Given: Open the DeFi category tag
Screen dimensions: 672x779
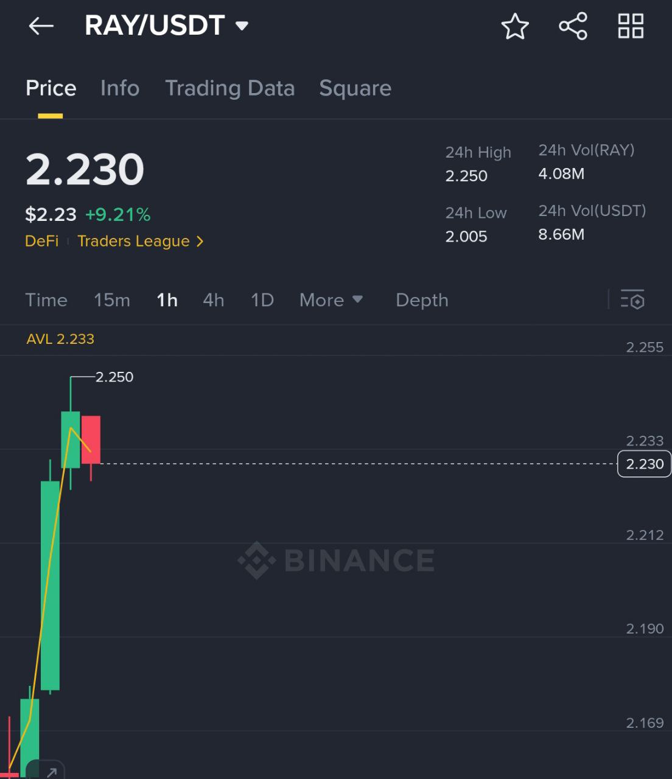Looking at the screenshot, I should pyautogui.click(x=42, y=241).
